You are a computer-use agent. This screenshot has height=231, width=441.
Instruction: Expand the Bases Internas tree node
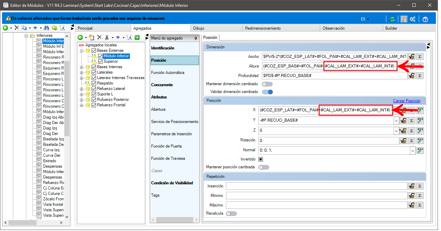coord(81,67)
